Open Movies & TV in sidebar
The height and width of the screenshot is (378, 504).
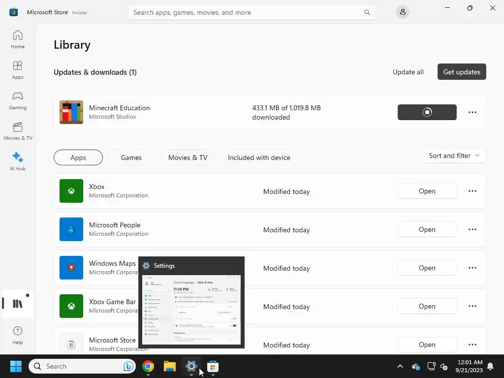point(18,131)
